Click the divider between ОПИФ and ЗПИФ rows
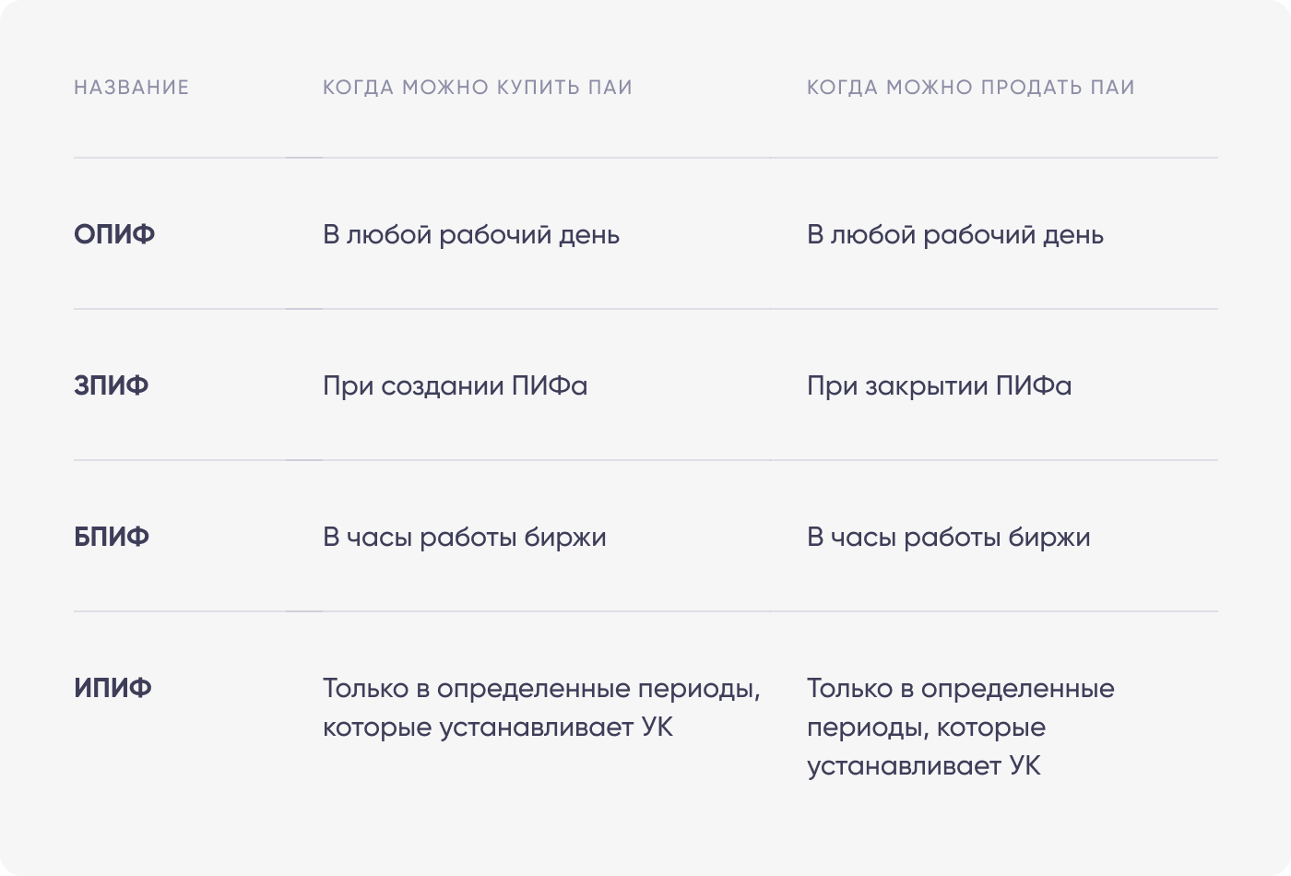This screenshot has width=1291, height=876. click(645, 309)
